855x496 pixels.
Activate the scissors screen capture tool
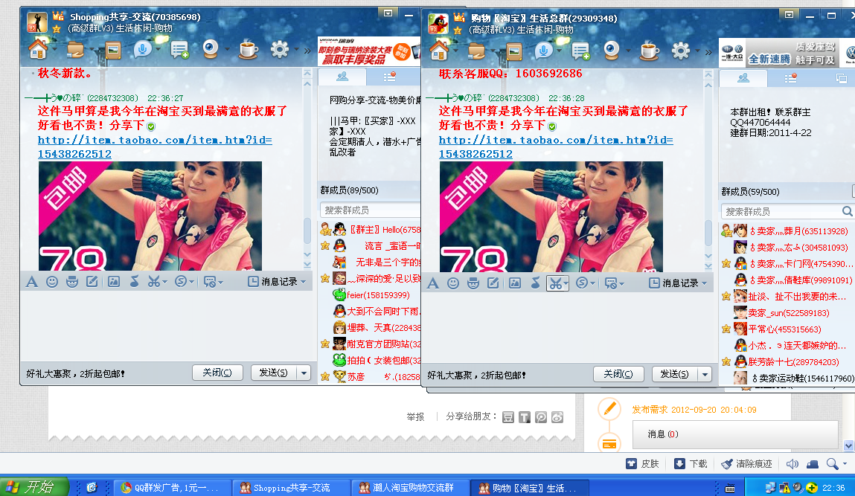tap(154, 283)
